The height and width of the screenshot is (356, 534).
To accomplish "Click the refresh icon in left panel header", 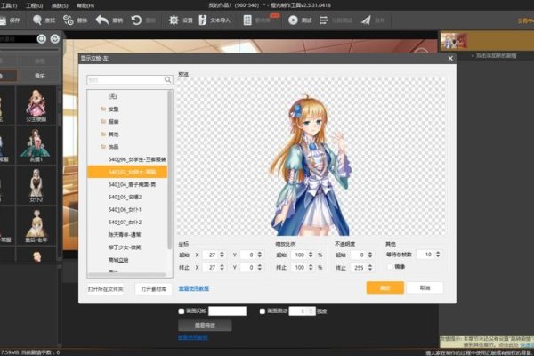I will tap(55, 39).
